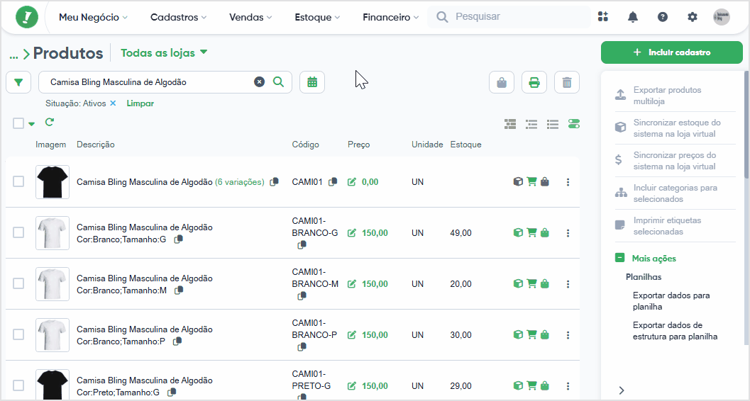Click Exportar dados para planilha

671,300
